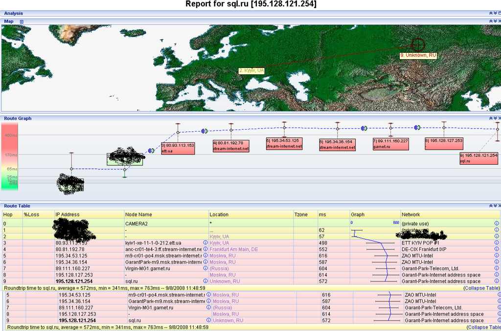Open network info icon for ETT KYIV POP #1

(497, 243)
